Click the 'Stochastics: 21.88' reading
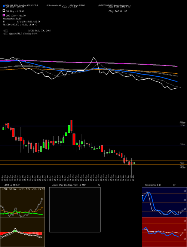 (12, 19)
